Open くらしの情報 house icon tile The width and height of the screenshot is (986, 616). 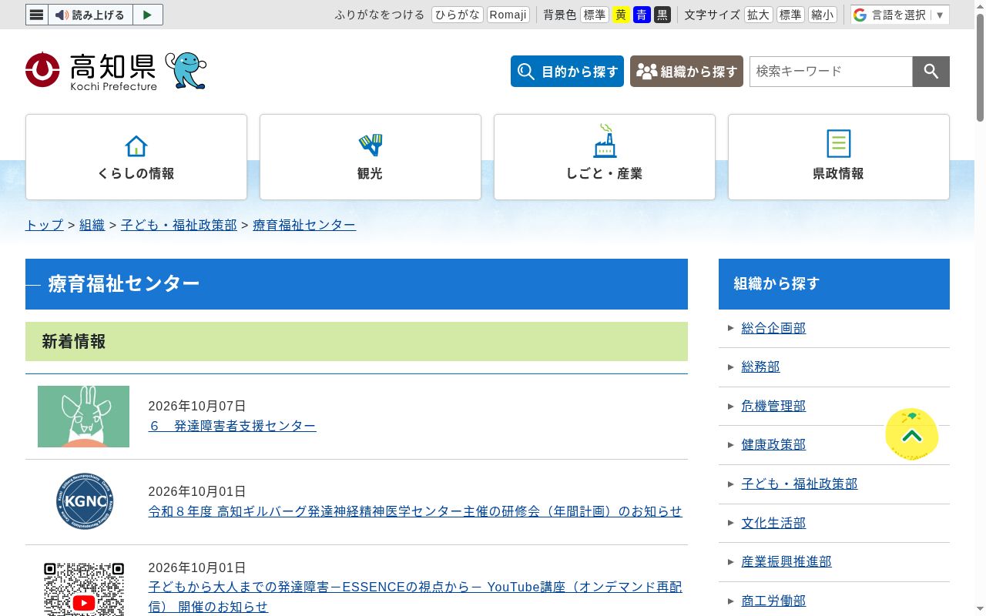(136, 157)
